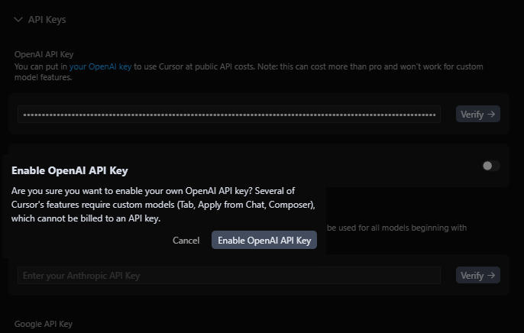This screenshot has height=333, width=524.
Task: Toggle the OpenAI API key switch
Action: [x=490, y=166]
